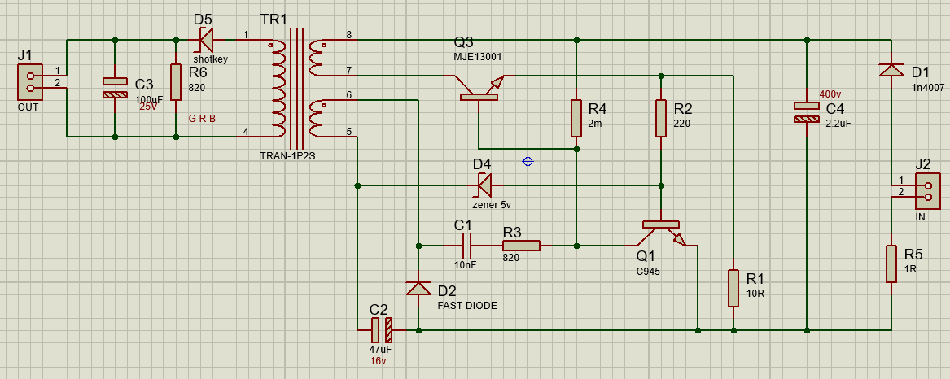Click the '10nF' value label
950x379 pixels.
coord(466,264)
